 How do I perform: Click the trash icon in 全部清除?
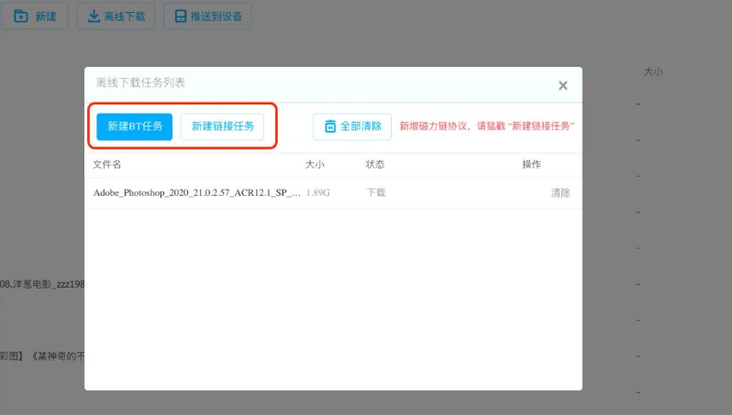coord(330,126)
